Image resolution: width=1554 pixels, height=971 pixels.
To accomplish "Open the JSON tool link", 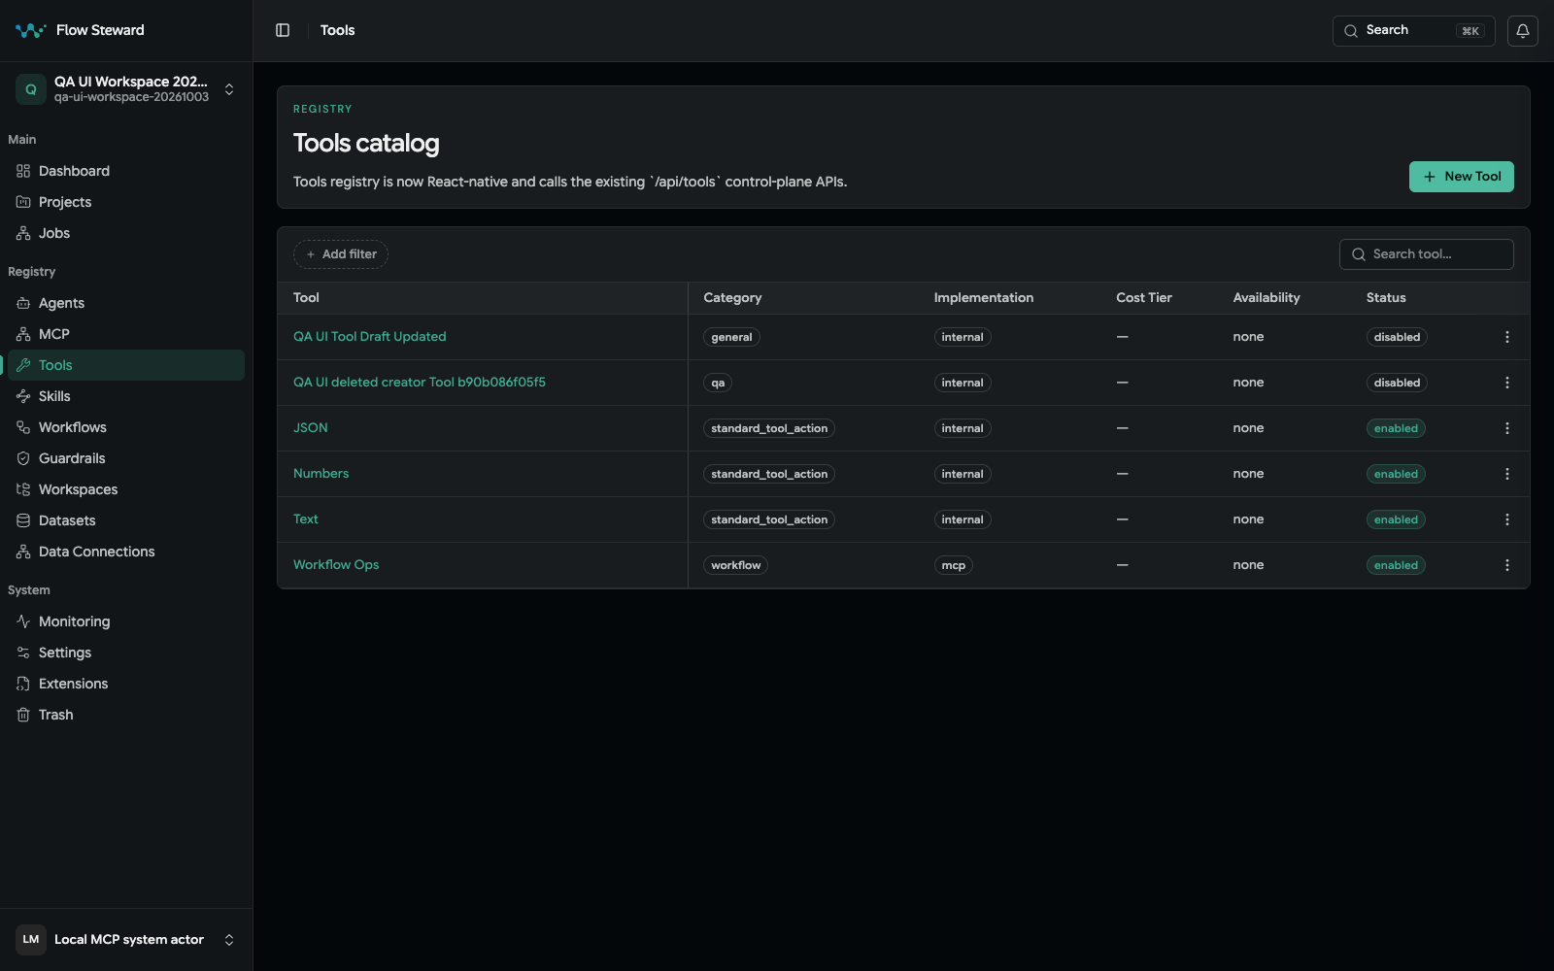I will click(311, 428).
